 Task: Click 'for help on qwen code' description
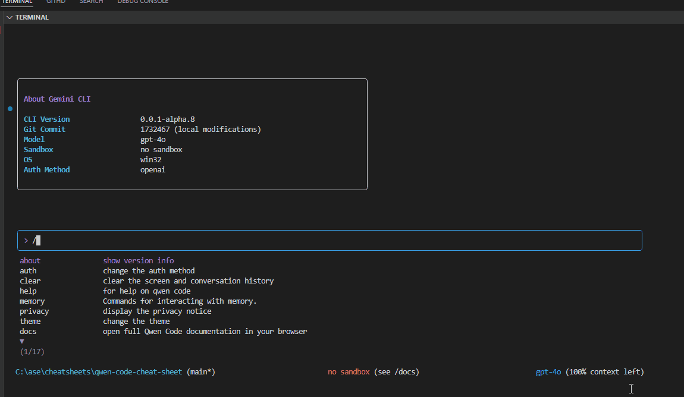[146, 291]
